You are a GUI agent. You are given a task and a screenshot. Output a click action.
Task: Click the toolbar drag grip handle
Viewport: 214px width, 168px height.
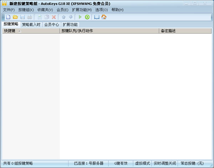(3, 17)
